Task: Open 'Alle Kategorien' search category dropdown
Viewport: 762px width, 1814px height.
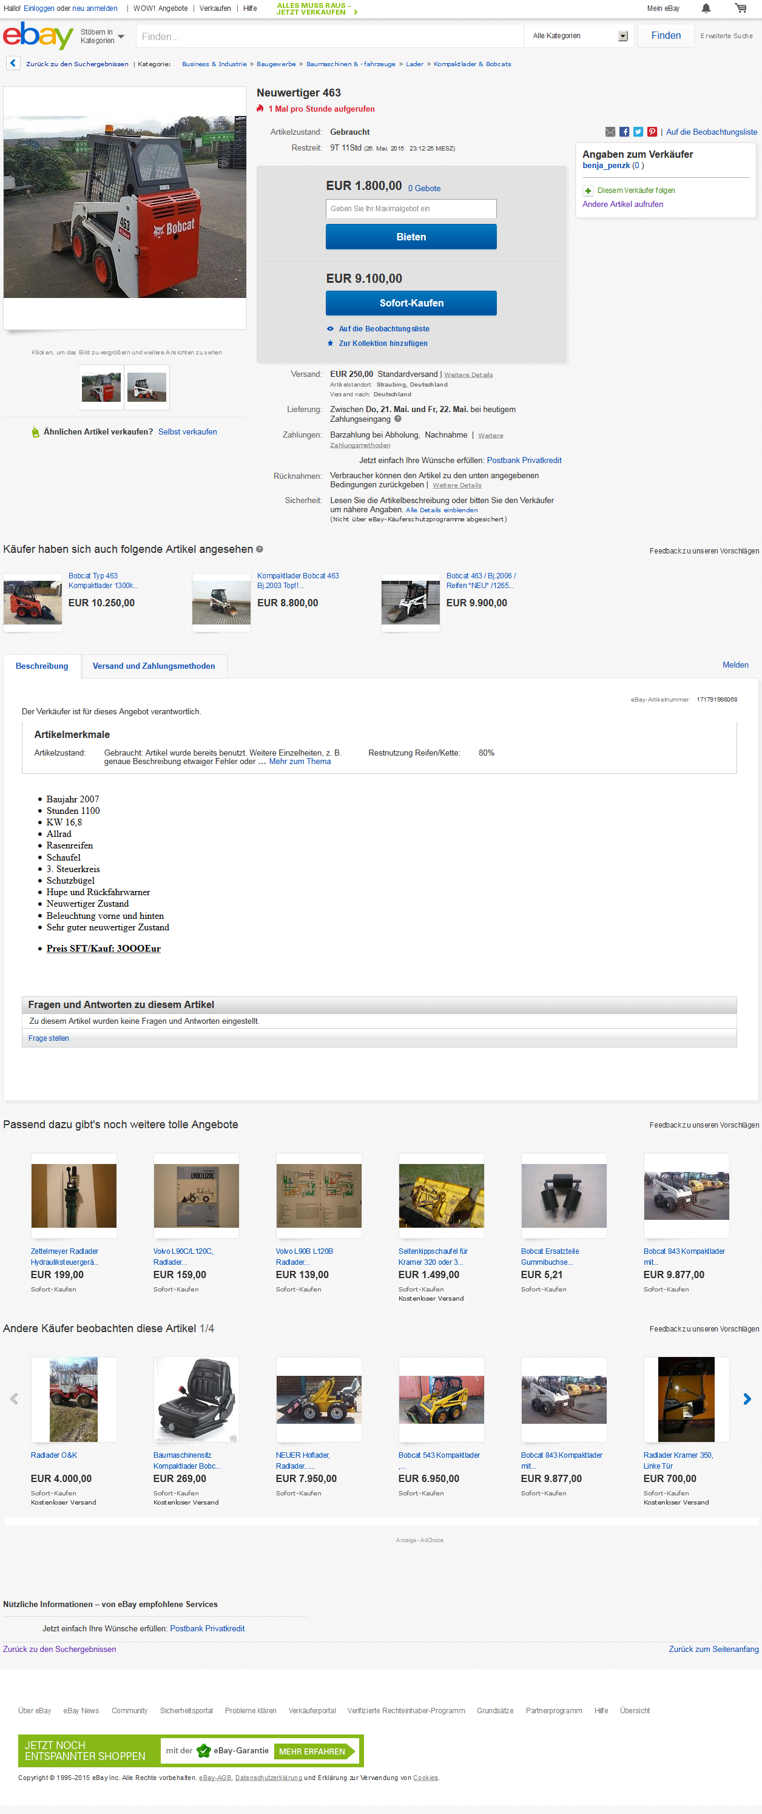Action: (x=579, y=36)
